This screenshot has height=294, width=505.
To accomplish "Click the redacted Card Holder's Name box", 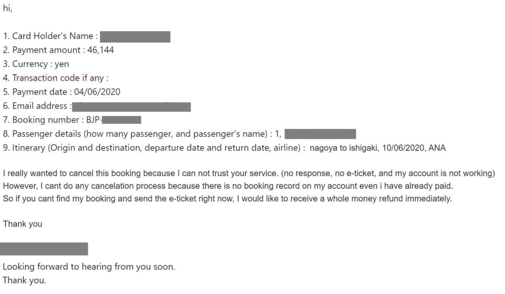I will 135,37.
